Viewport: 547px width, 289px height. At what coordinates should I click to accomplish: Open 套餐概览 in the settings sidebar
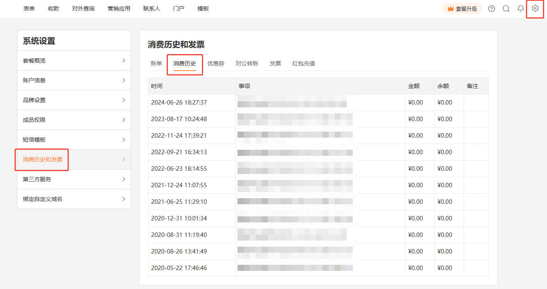point(74,61)
